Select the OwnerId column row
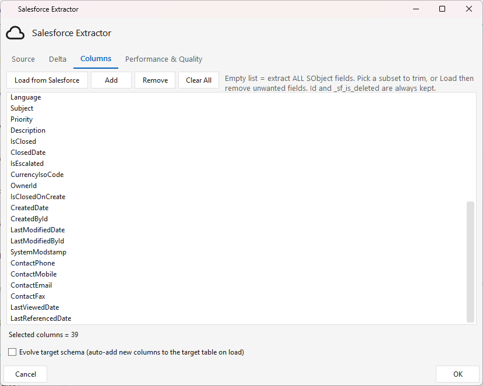The height and width of the screenshot is (386, 483). [x=237, y=186]
